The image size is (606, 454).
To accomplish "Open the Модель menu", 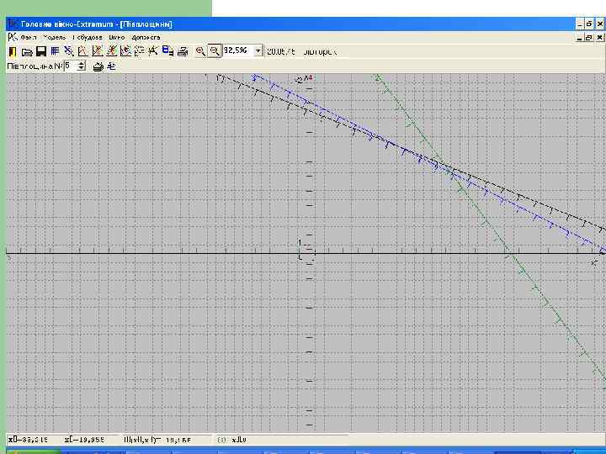I will click(55, 38).
